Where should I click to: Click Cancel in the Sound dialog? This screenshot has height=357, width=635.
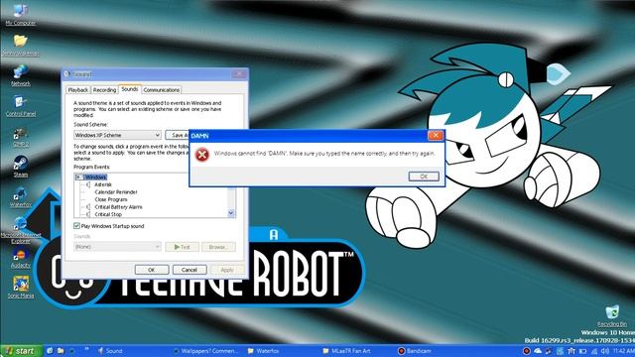click(190, 270)
